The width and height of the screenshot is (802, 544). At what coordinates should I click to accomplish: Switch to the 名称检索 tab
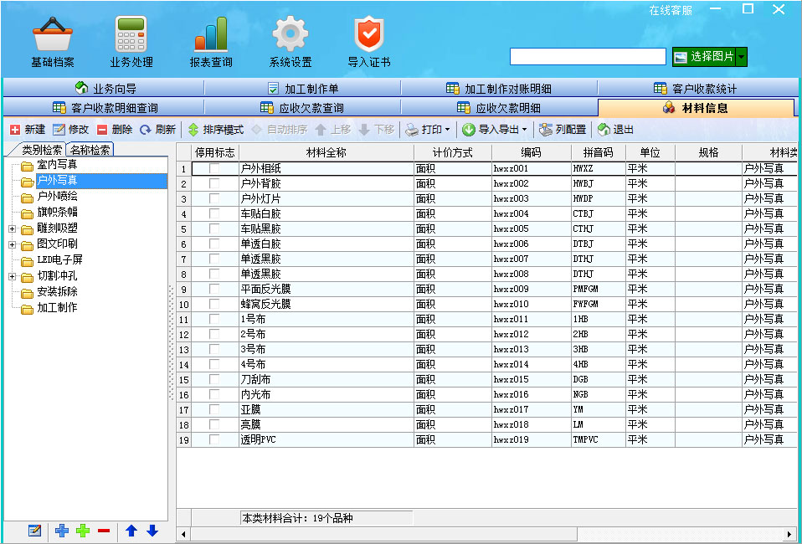point(90,150)
